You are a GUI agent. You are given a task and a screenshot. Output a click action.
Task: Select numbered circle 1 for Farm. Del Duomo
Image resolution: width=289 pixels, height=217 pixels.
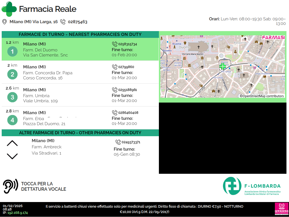coord(12,52)
